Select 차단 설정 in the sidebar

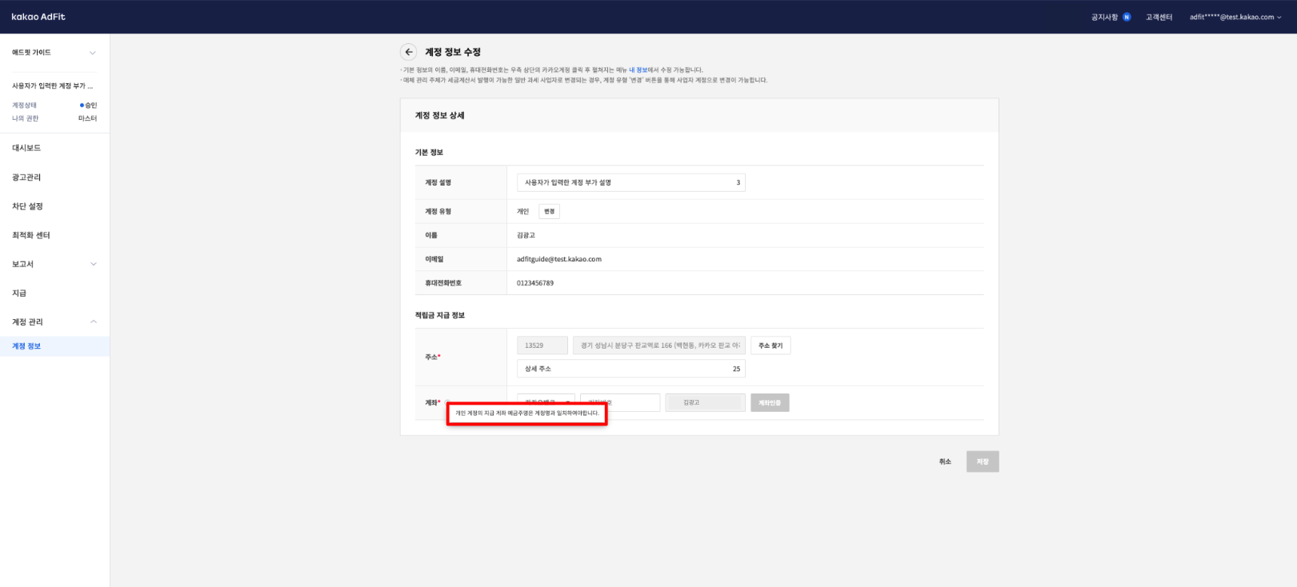tap(27, 206)
